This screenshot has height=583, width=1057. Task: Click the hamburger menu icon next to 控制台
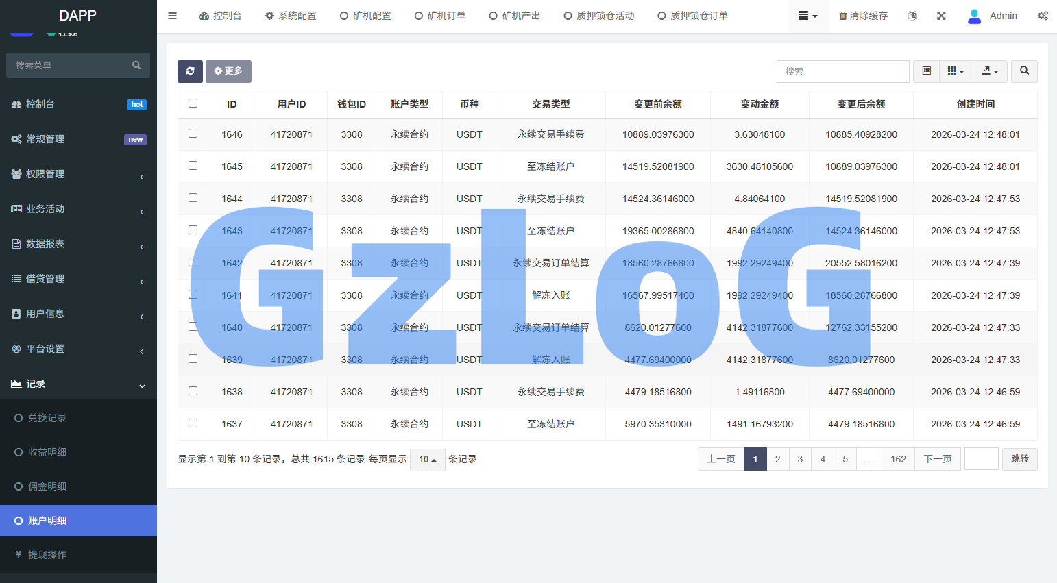(172, 15)
